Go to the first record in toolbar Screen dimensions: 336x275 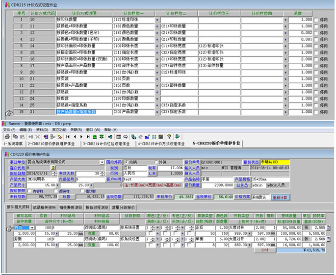click(x=68, y=136)
